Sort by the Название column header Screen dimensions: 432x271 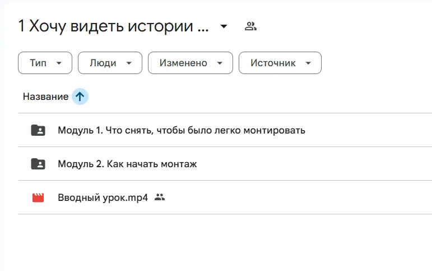click(x=45, y=97)
